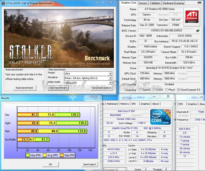Open About tab in front CPU-Z window

pyautogui.click(x=155, y=104)
